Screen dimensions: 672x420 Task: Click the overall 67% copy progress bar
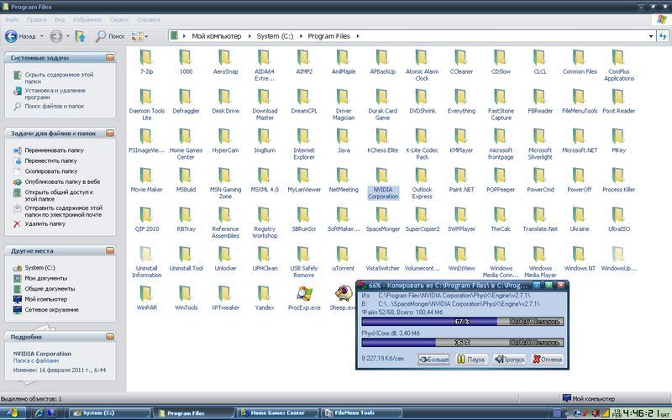461,321
